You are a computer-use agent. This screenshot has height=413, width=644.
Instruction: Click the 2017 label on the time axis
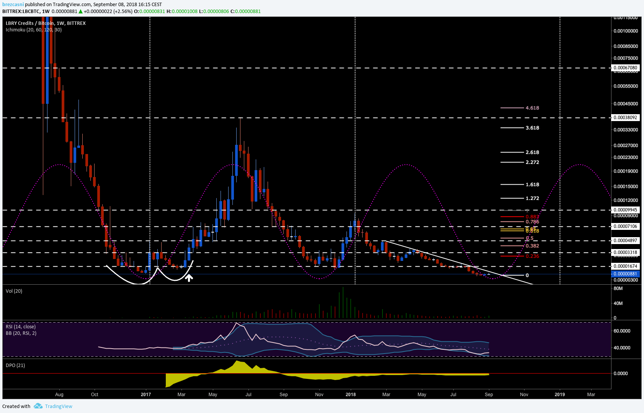pos(146,395)
